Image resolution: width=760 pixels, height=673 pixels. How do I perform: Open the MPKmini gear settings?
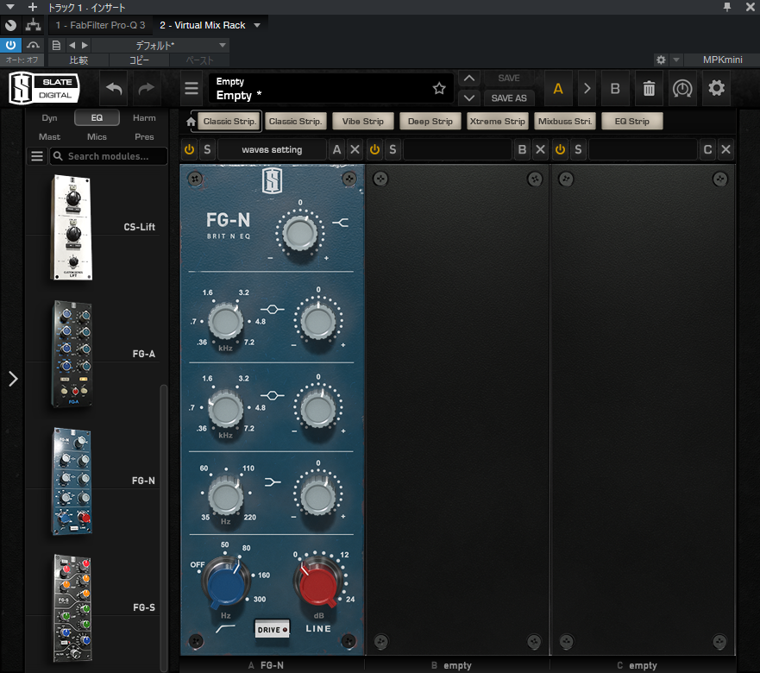[x=661, y=60]
